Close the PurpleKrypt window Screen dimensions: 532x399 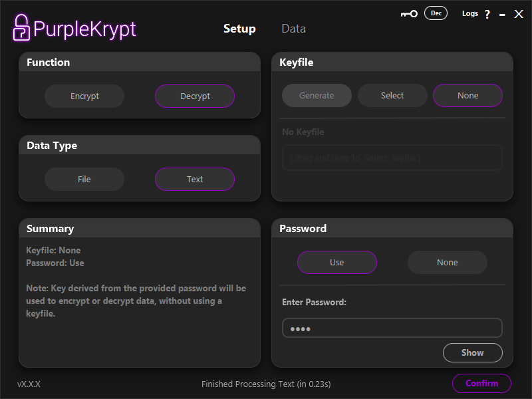click(519, 14)
